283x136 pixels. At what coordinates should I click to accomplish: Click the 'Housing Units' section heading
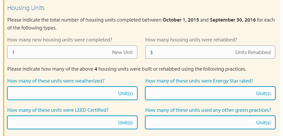(26, 8)
